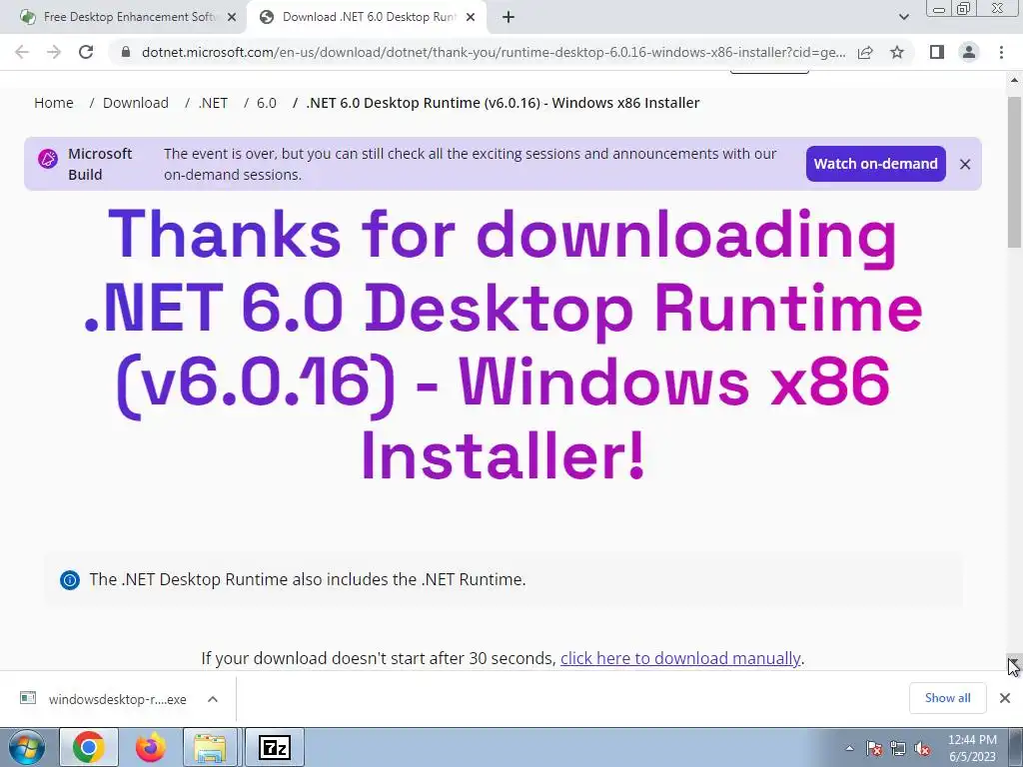The image size is (1023, 767).
Task: Go to Home breadcrumb
Action: click(x=54, y=103)
